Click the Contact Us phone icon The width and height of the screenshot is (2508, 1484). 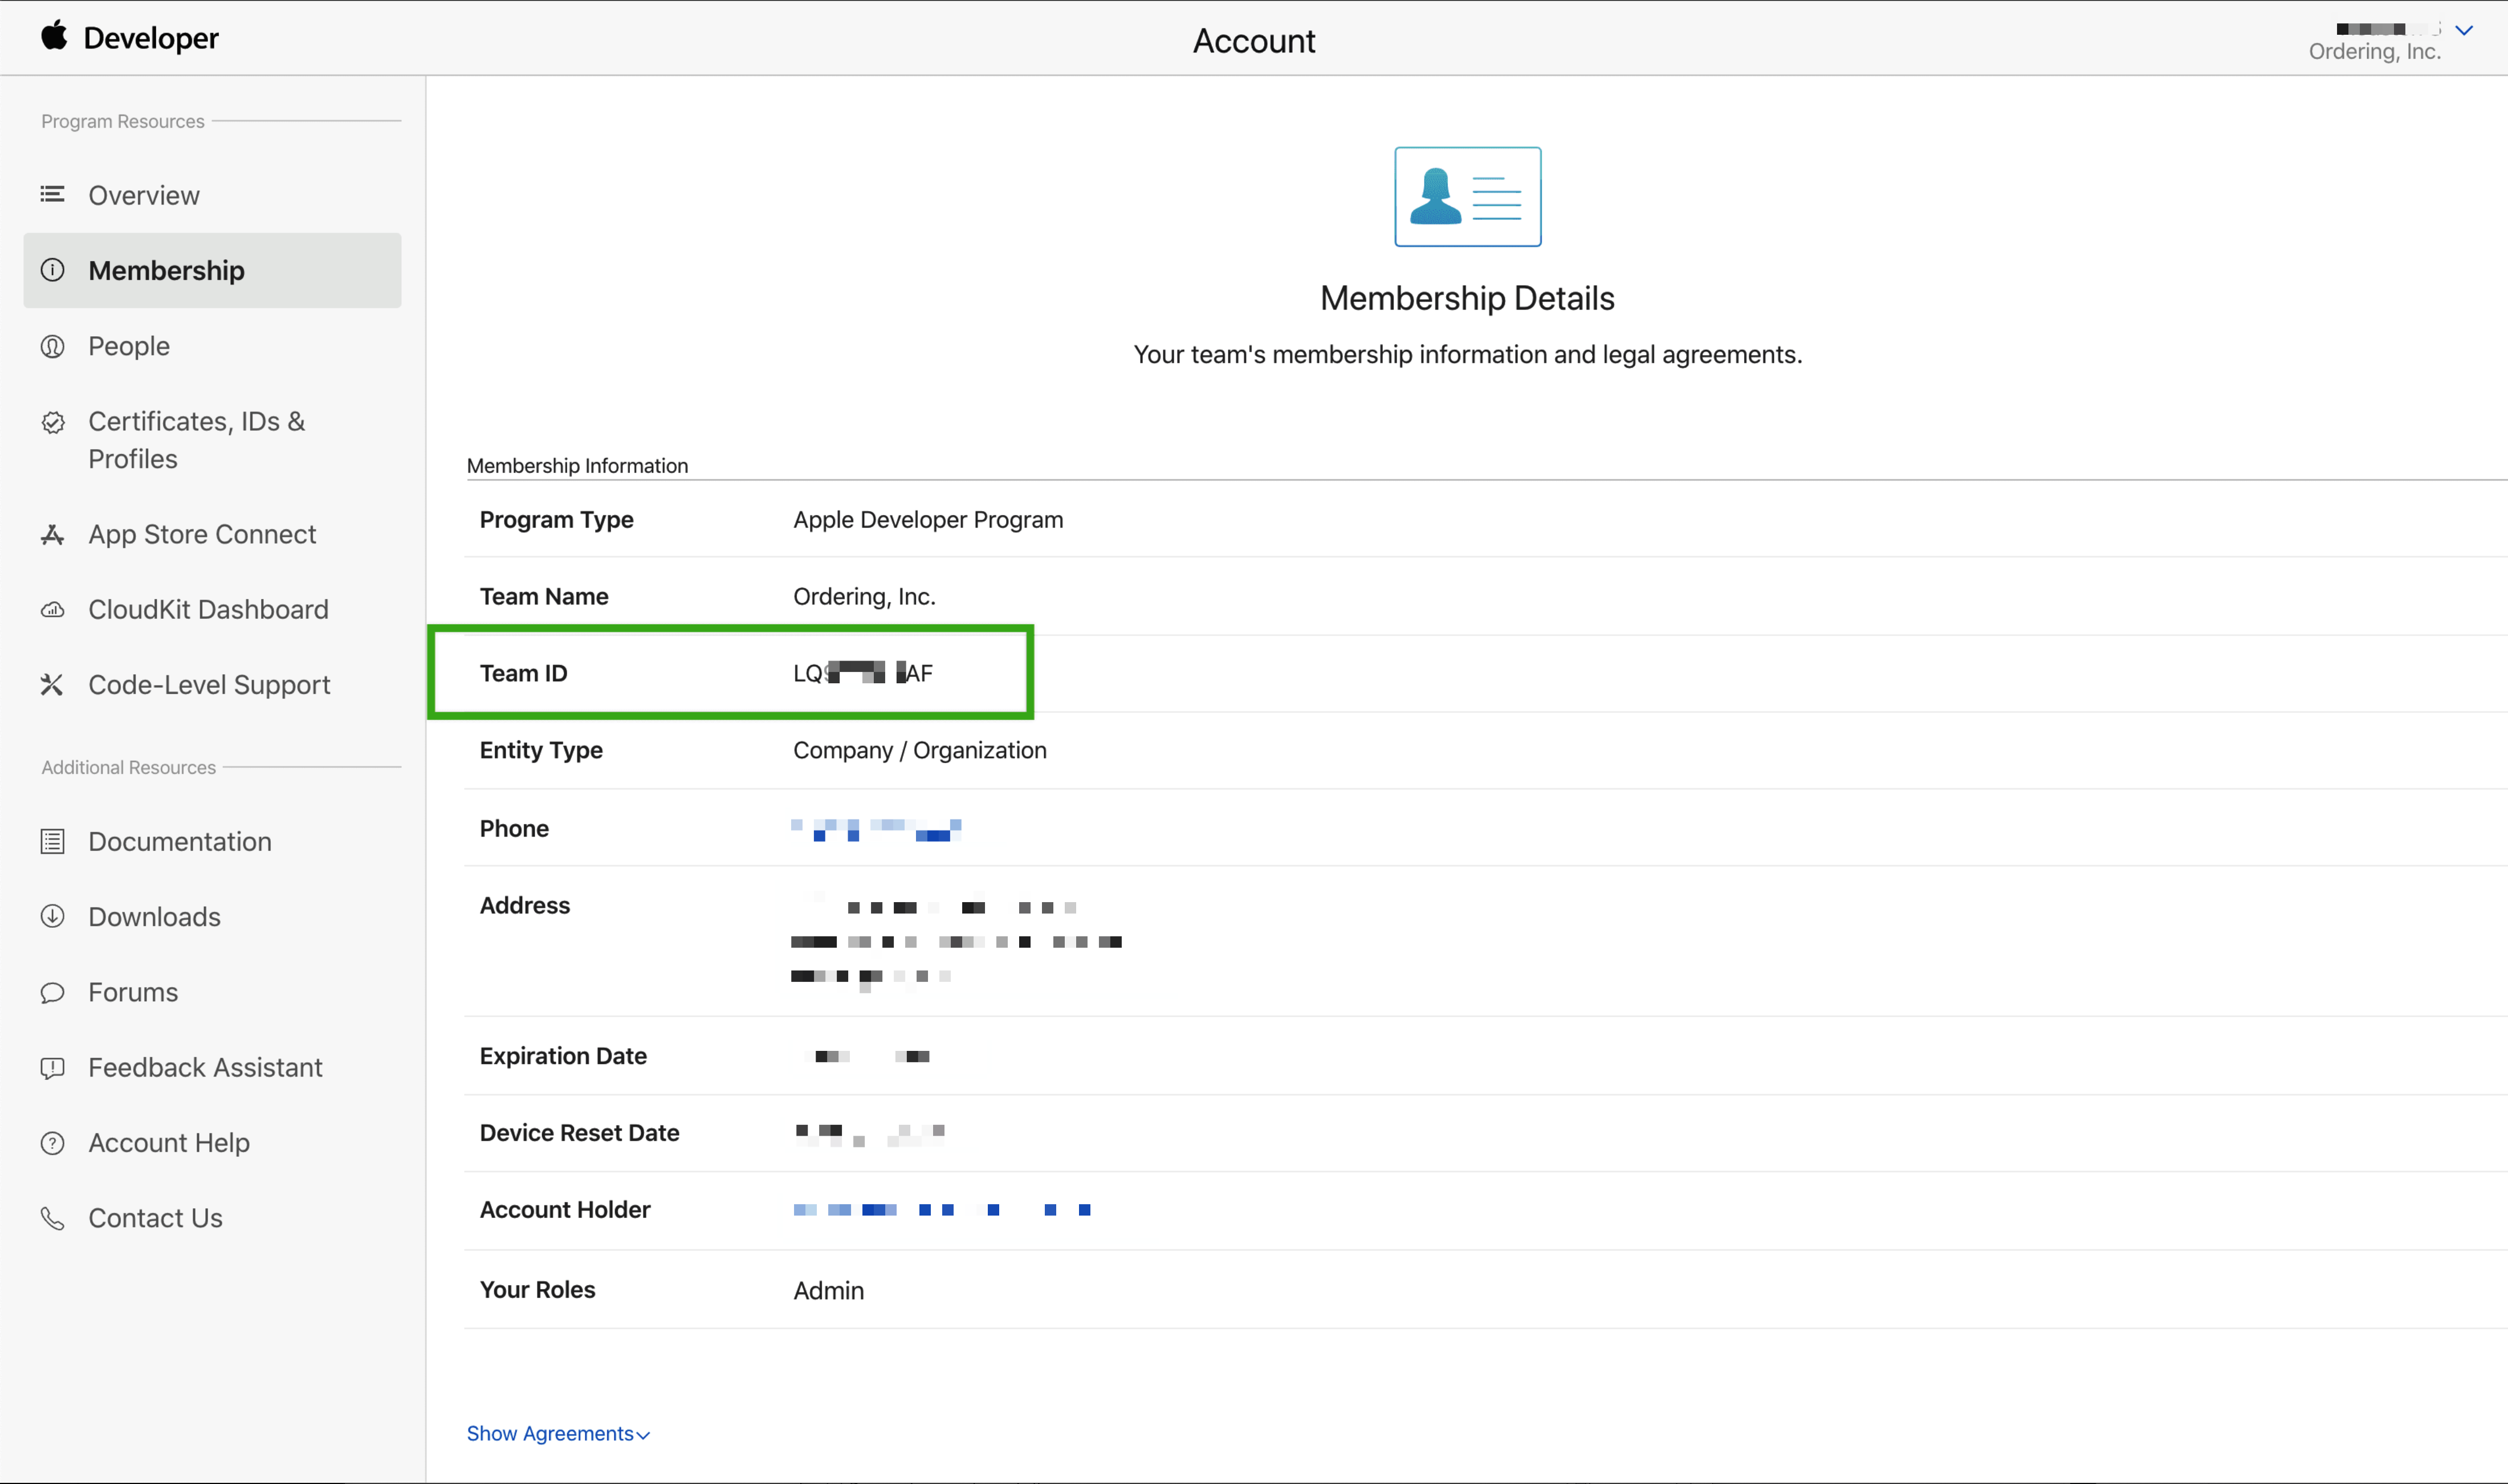point(52,1218)
